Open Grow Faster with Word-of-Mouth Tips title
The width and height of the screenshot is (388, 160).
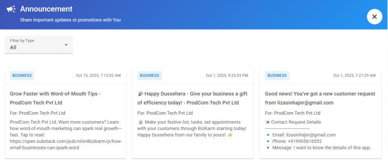(x=55, y=98)
